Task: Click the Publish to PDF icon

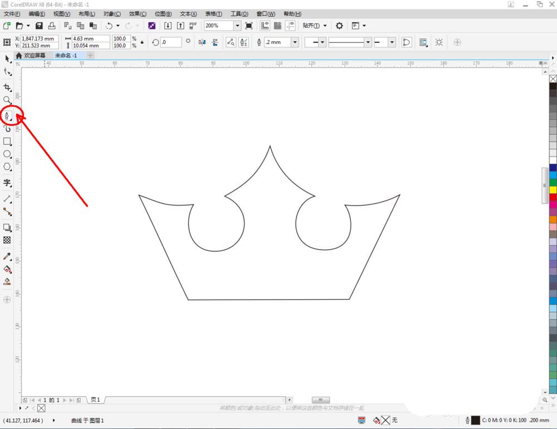Action: [x=193, y=26]
